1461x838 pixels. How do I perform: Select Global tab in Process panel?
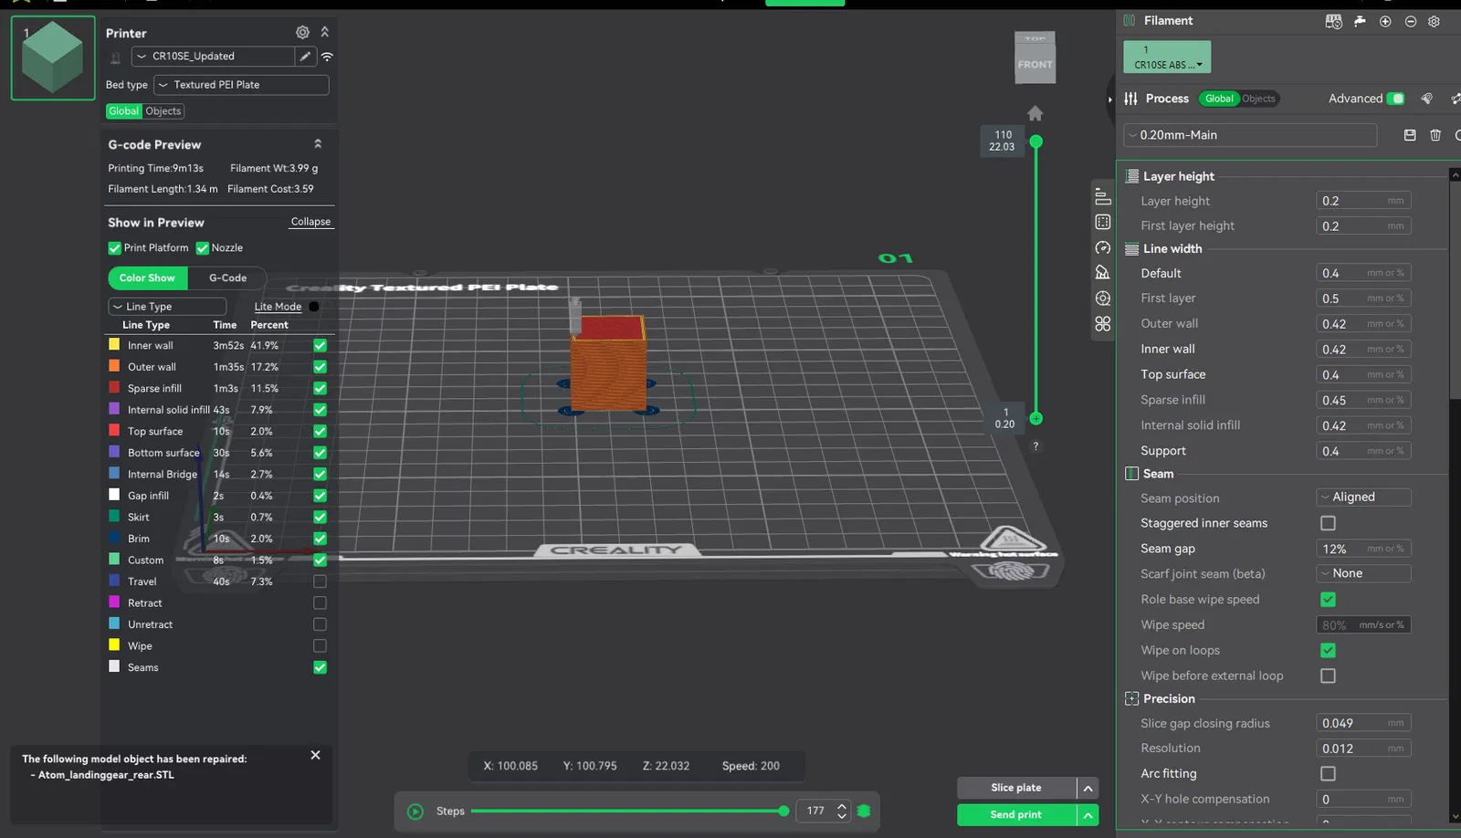pyautogui.click(x=1219, y=99)
